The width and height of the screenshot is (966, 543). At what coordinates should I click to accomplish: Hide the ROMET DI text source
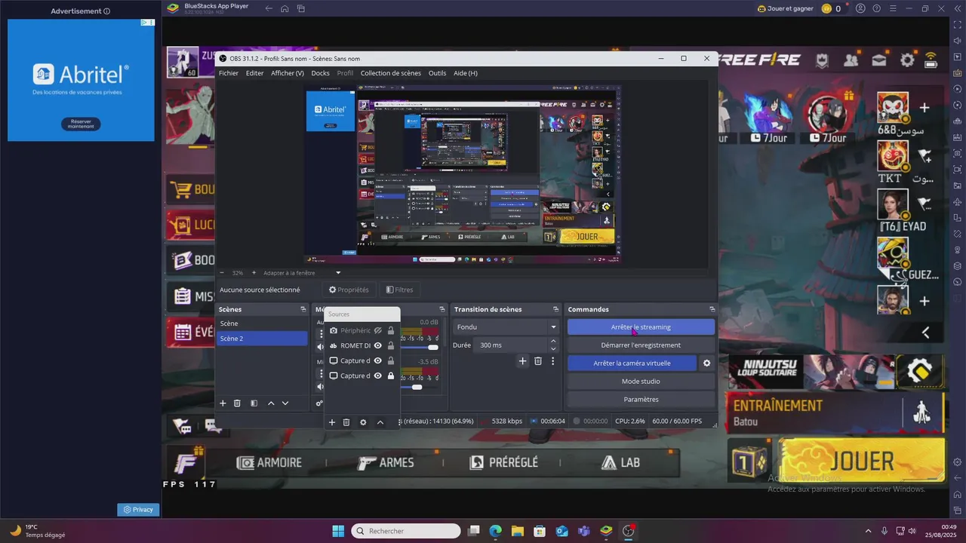[x=378, y=345]
